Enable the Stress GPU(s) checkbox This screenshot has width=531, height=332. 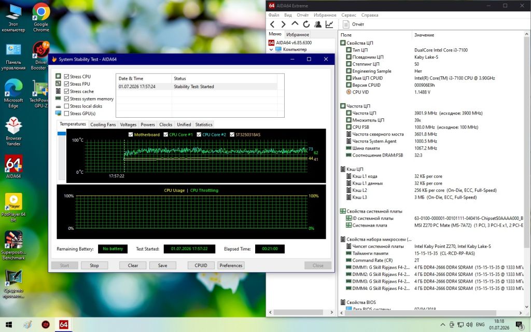pos(67,114)
